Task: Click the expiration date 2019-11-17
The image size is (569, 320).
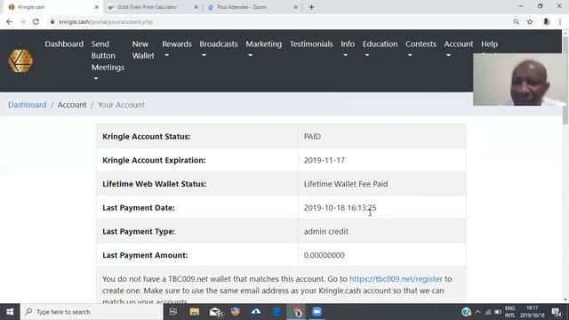Action: tap(324, 160)
